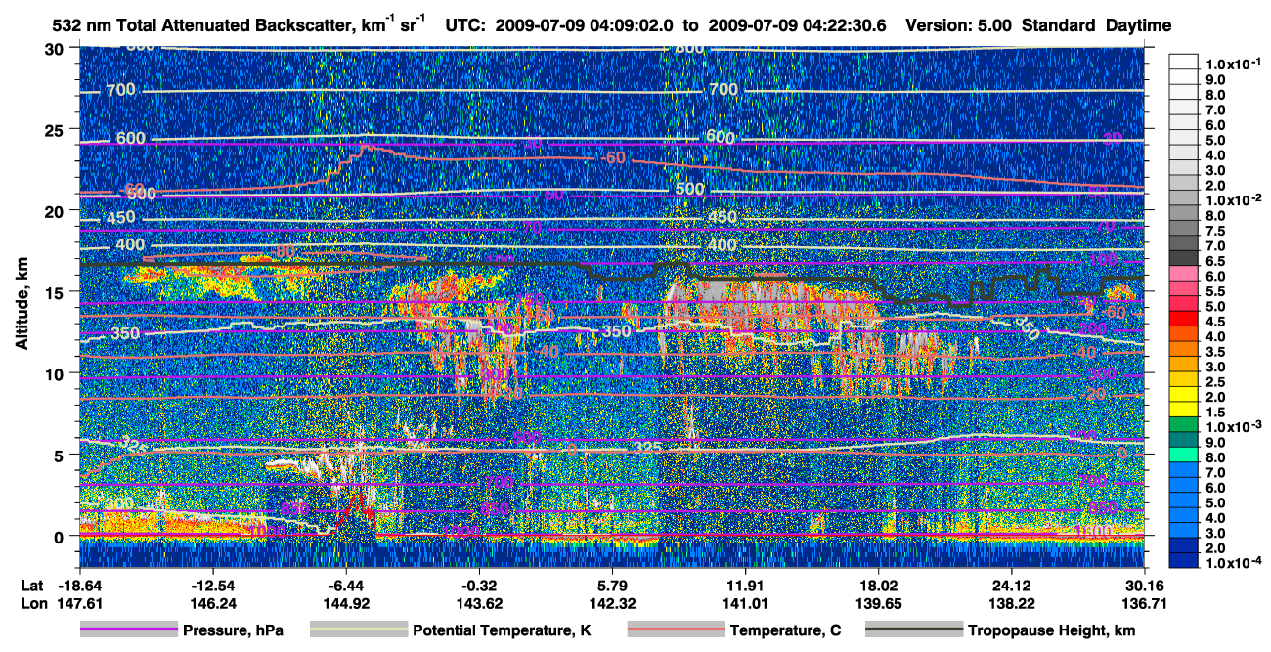This screenshot has width=1271, height=652.
Task: Click the 'Tropopause Height, km' legend label
Action: click(1052, 631)
